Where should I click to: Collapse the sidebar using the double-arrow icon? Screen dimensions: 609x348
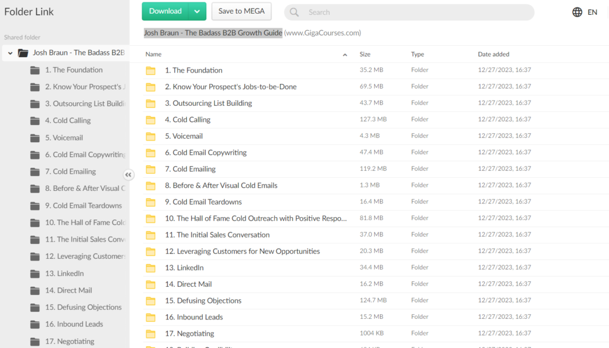[128, 174]
